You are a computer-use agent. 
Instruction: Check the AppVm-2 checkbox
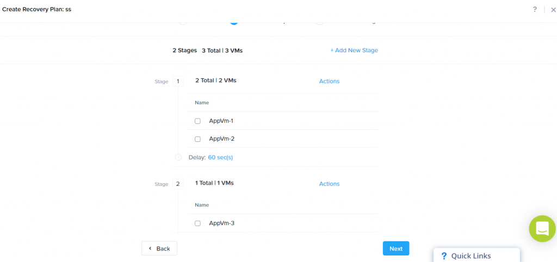coord(197,139)
